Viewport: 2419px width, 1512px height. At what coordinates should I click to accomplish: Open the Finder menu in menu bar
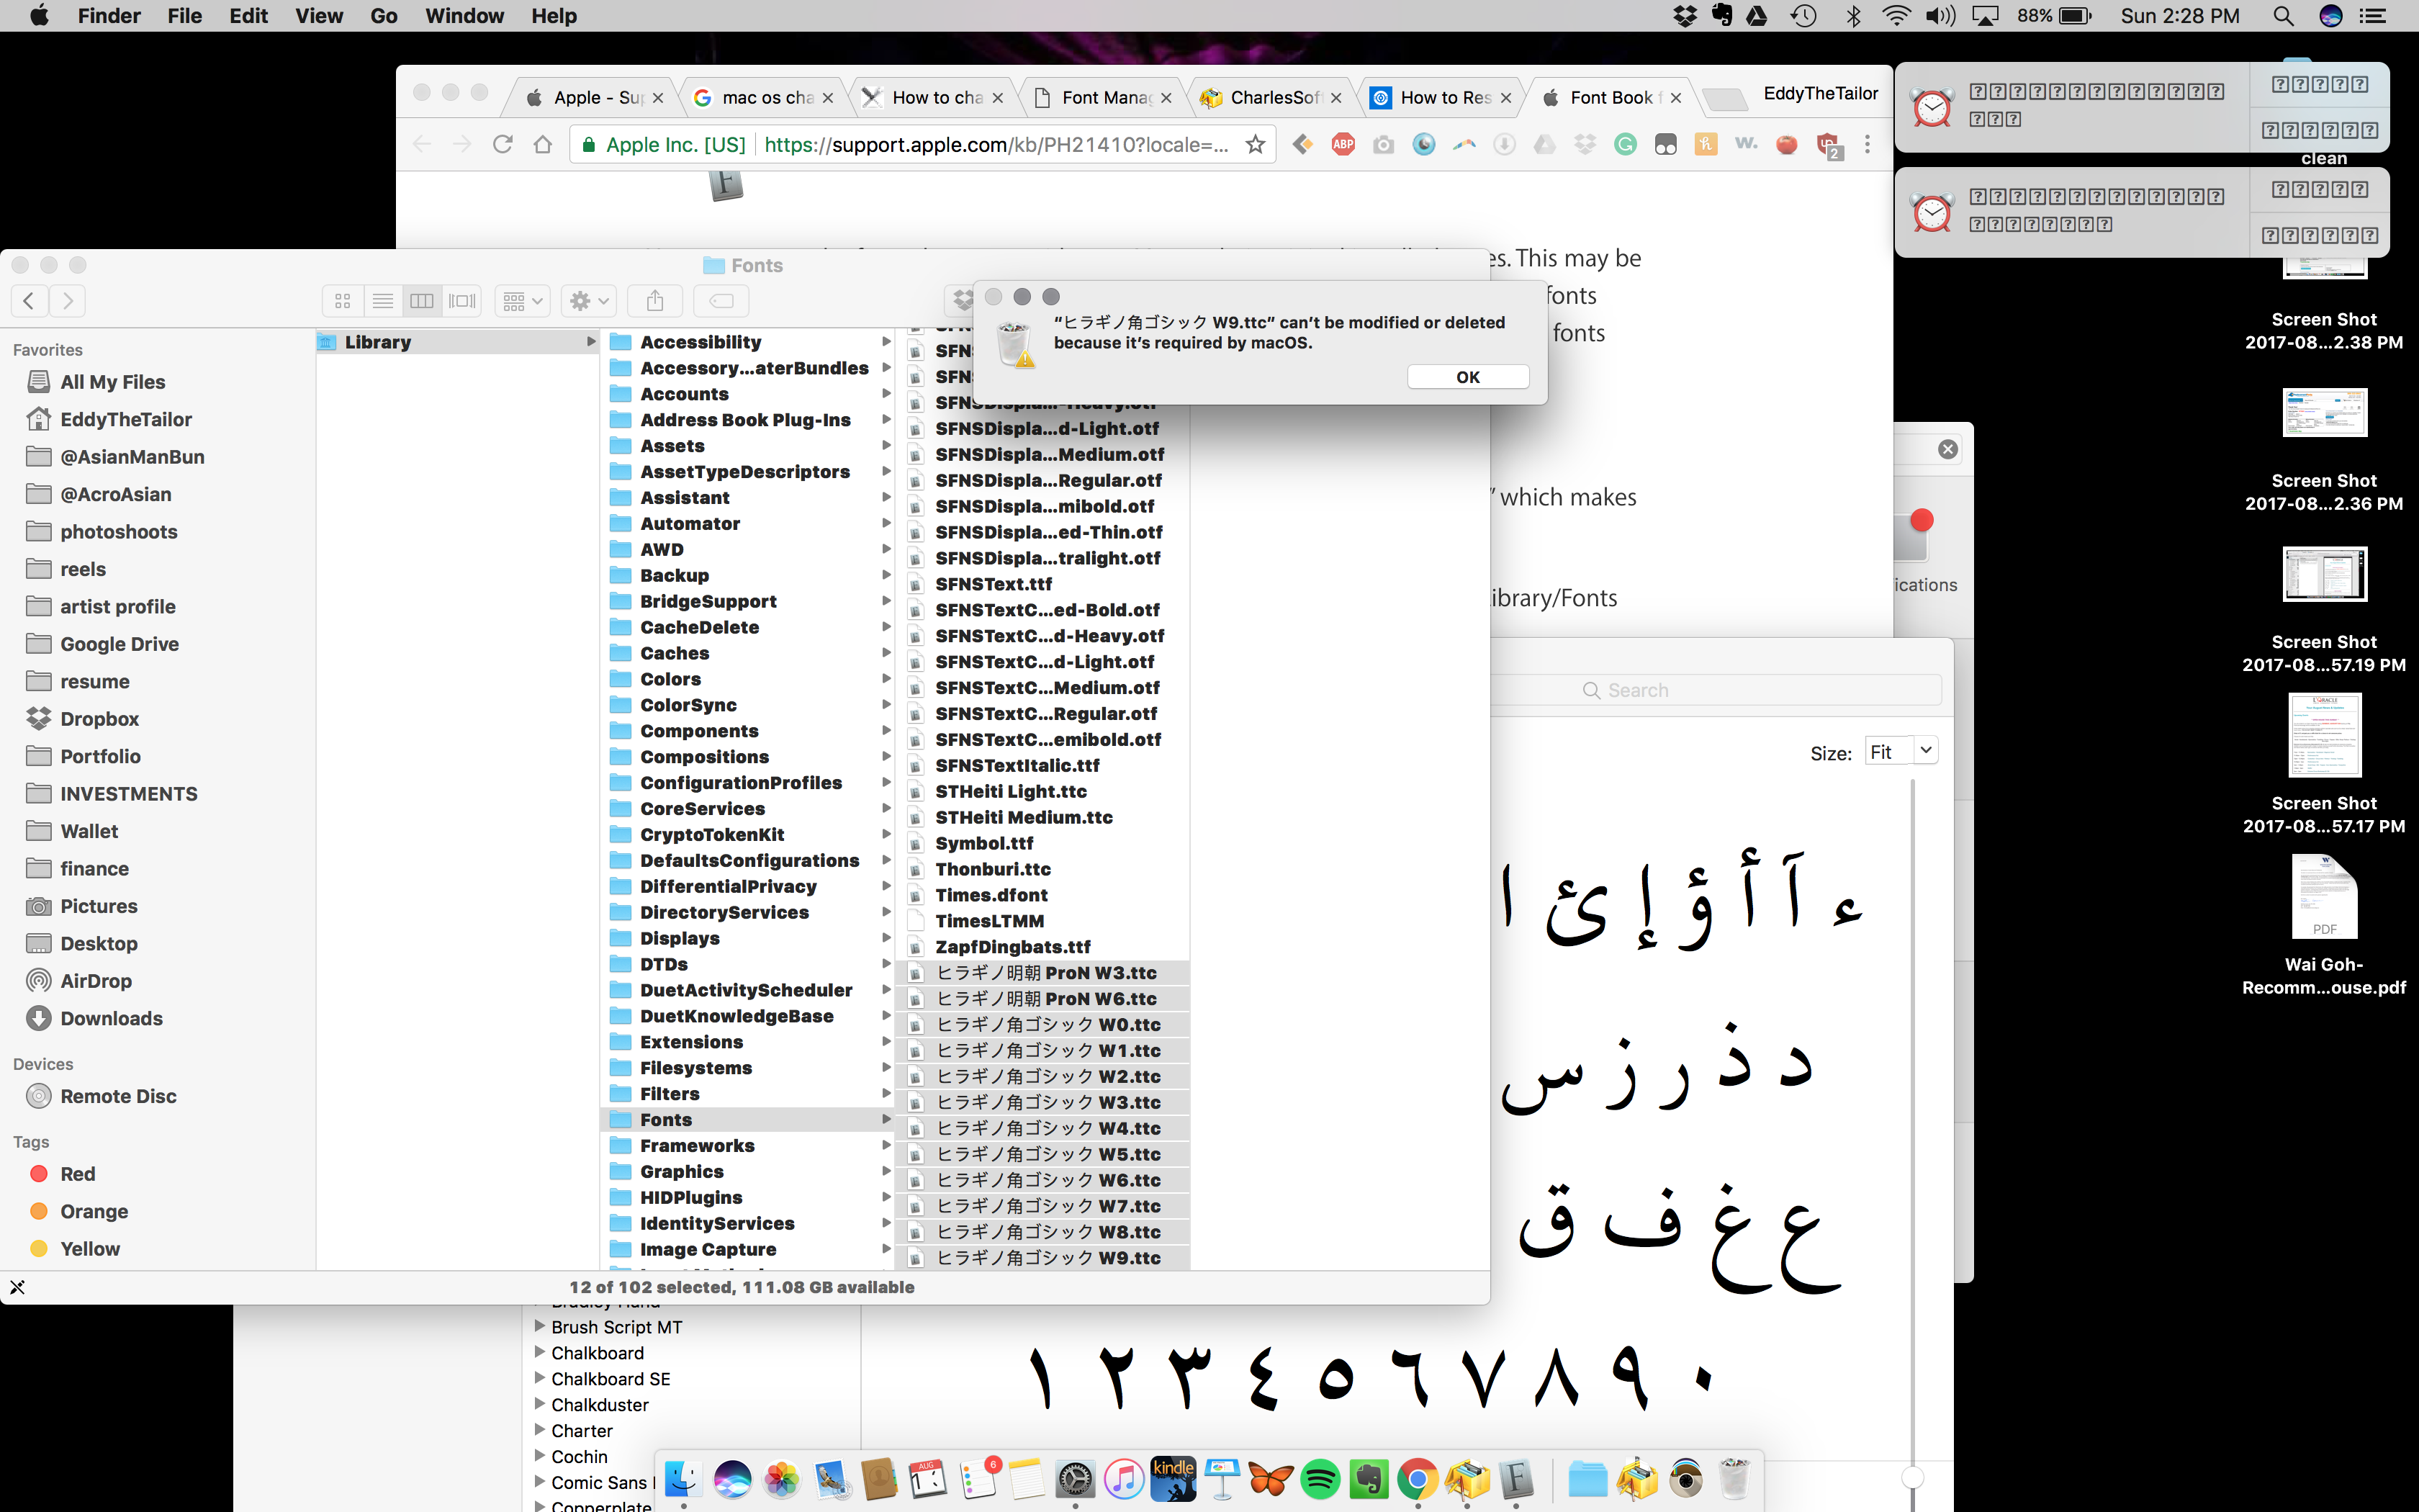tap(109, 16)
